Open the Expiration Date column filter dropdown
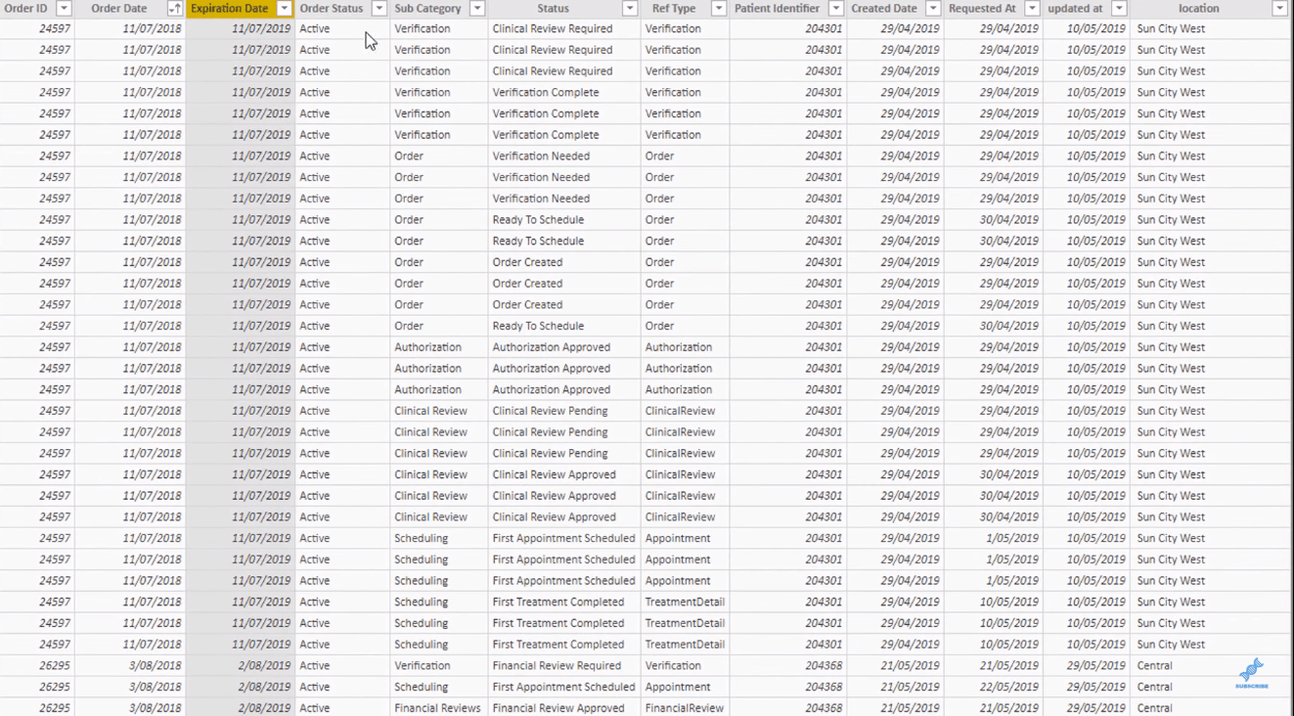This screenshot has height=716, width=1294. (x=284, y=9)
